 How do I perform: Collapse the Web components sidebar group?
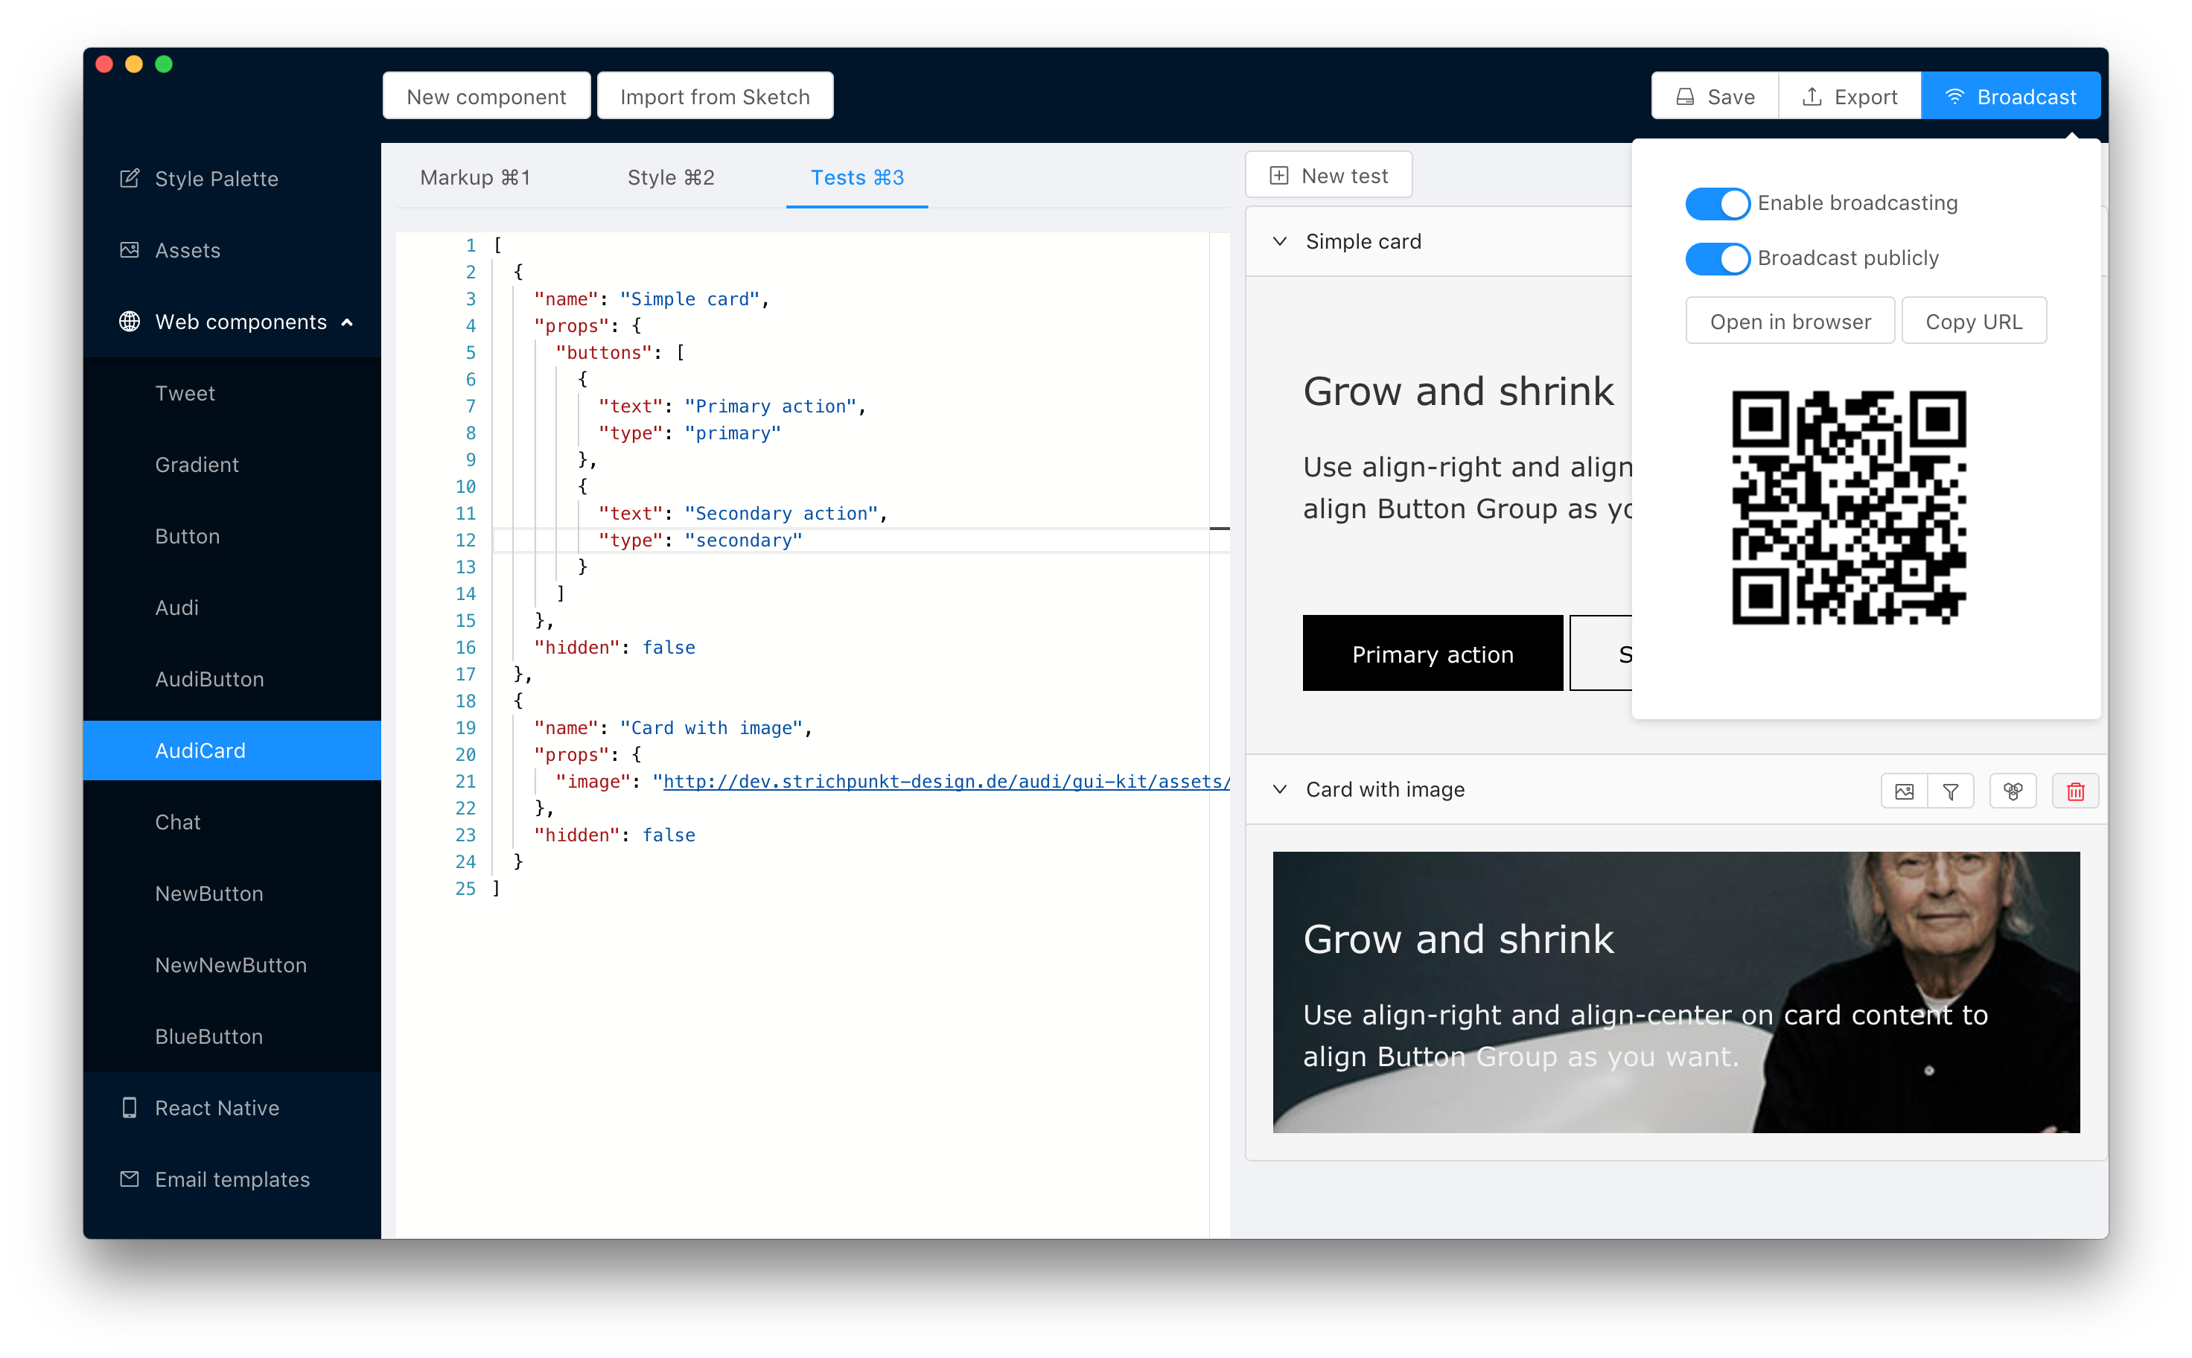coord(348,322)
